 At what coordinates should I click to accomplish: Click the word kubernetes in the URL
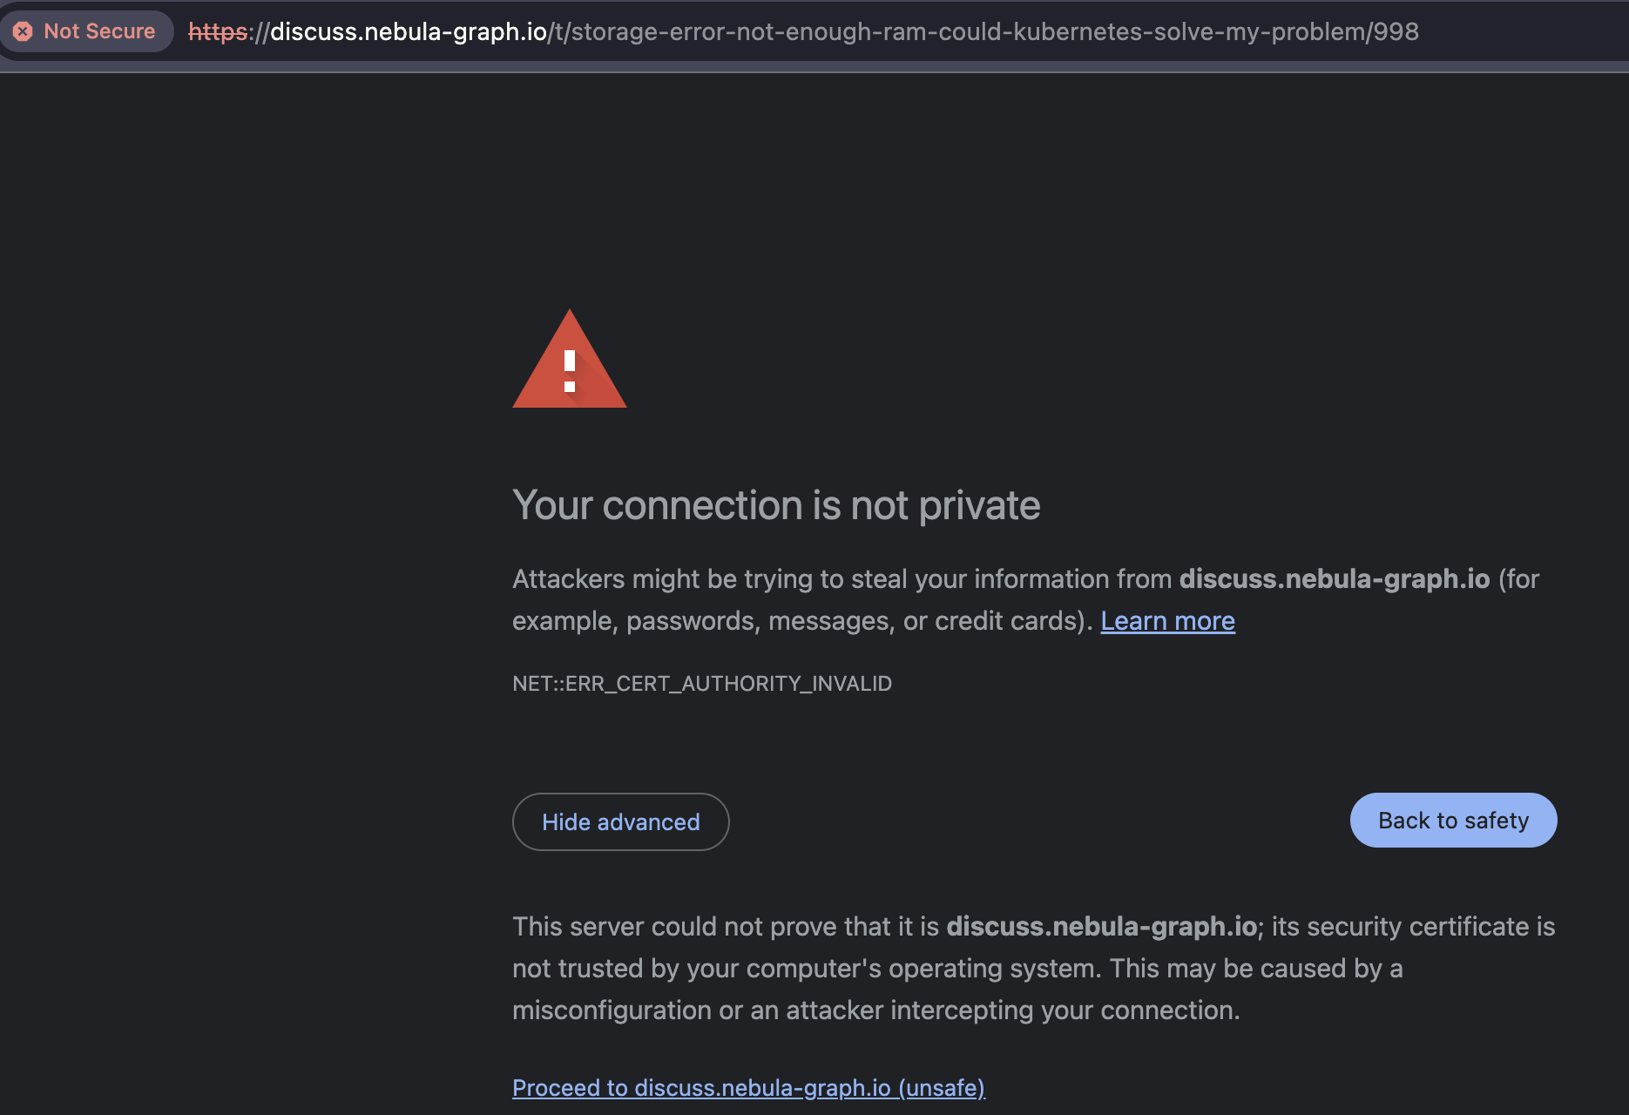click(1078, 32)
